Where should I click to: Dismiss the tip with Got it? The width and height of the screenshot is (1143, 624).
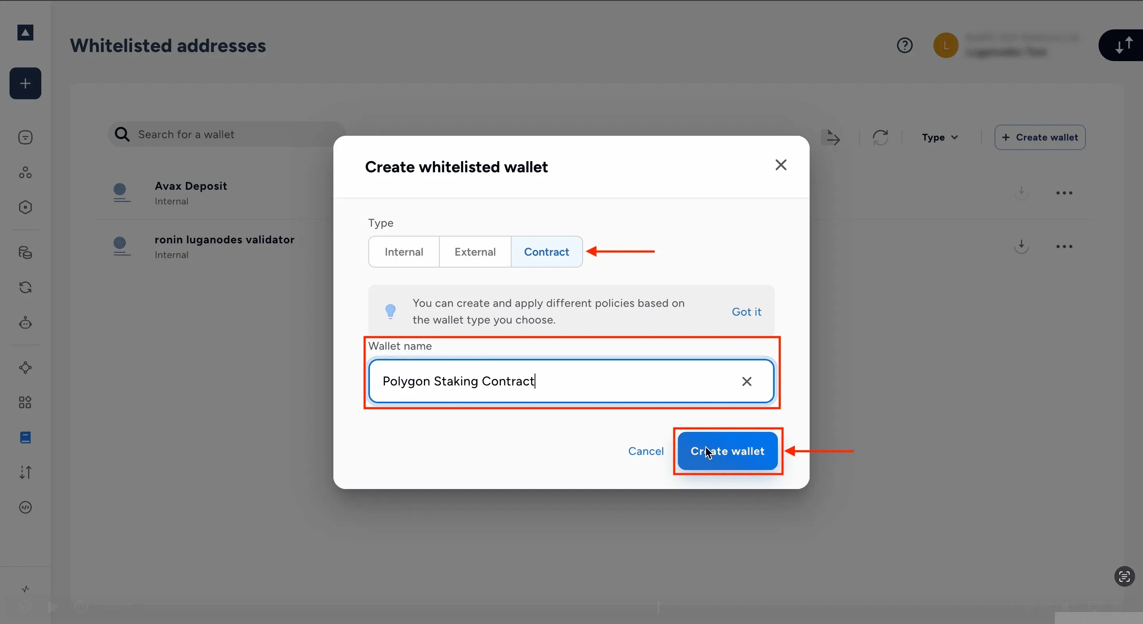click(746, 312)
